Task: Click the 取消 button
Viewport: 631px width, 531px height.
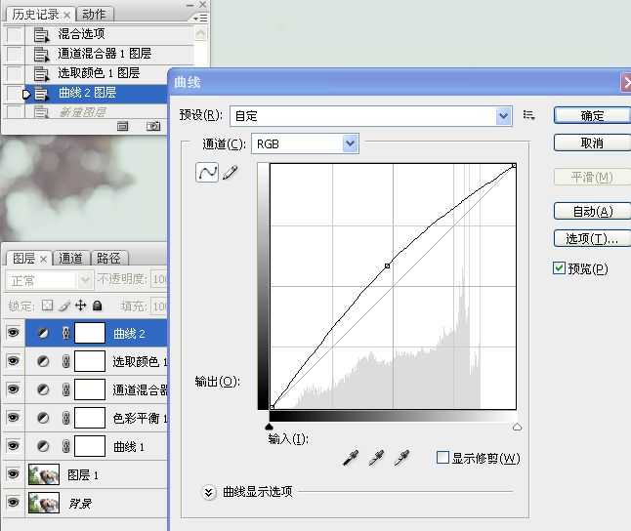Action: (x=592, y=143)
